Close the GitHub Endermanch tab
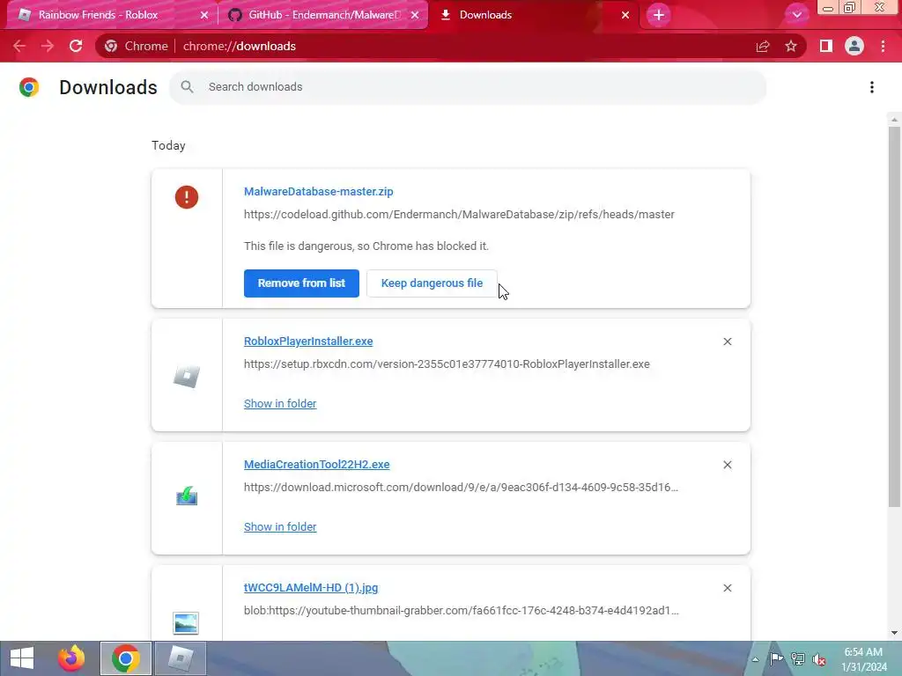902x676 pixels. click(x=415, y=15)
